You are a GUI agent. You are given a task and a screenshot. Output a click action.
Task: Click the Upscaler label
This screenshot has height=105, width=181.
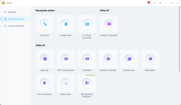(x=44, y=70)
